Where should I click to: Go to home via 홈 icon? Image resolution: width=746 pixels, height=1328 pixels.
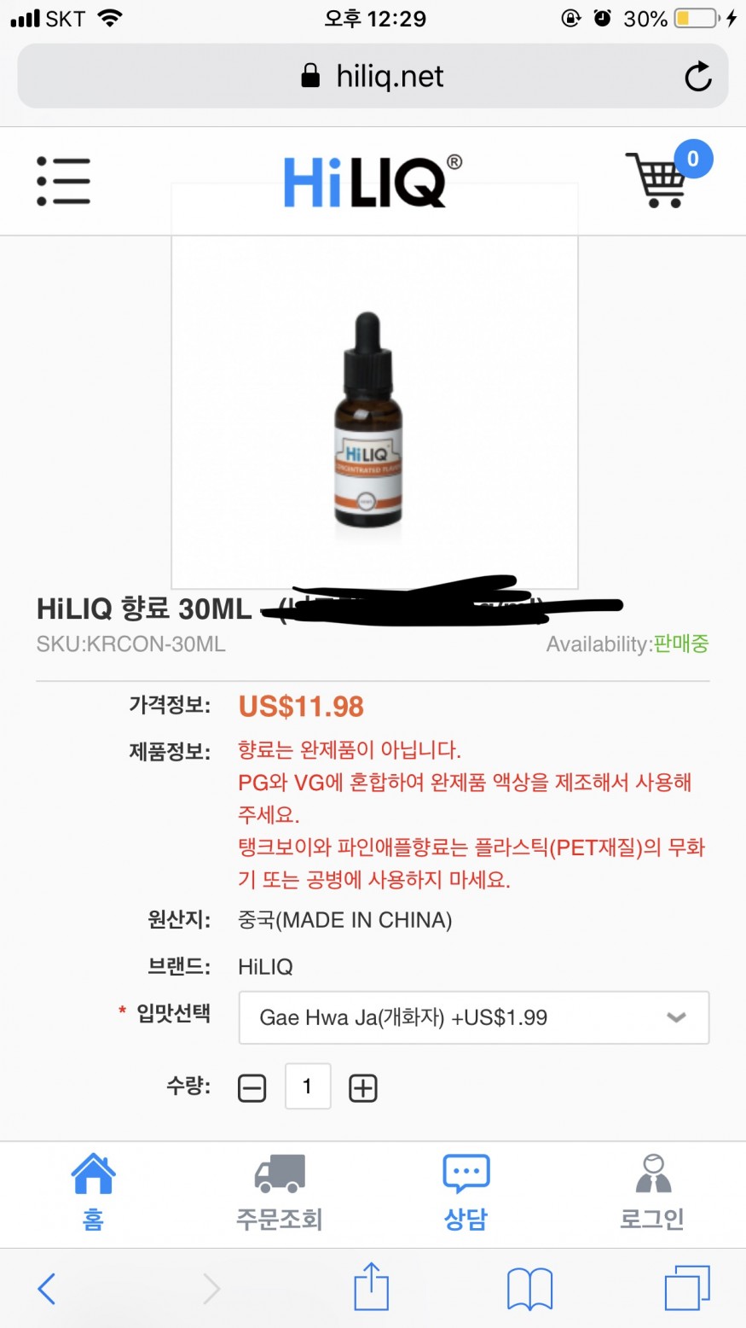tap(93, 1191)
